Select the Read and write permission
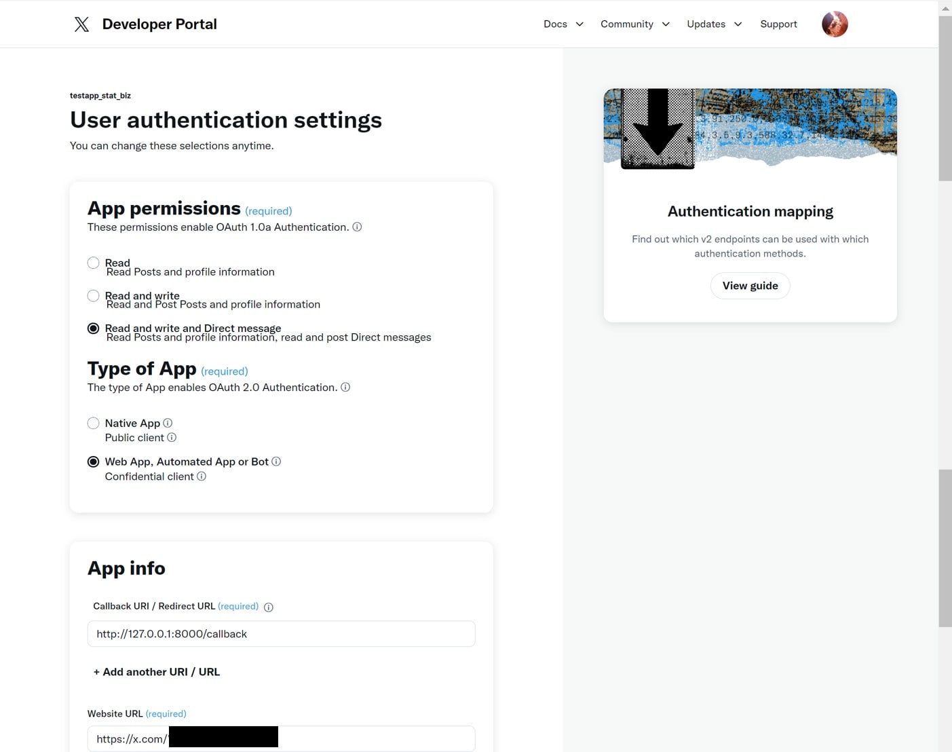The height and width of the screenshot is (752, 952). 94,295
